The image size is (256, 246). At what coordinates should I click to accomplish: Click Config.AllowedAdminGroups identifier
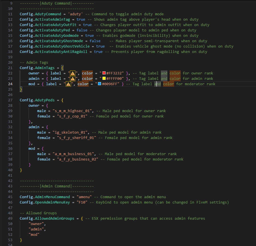pyautogui.click(x=47, y=219)
